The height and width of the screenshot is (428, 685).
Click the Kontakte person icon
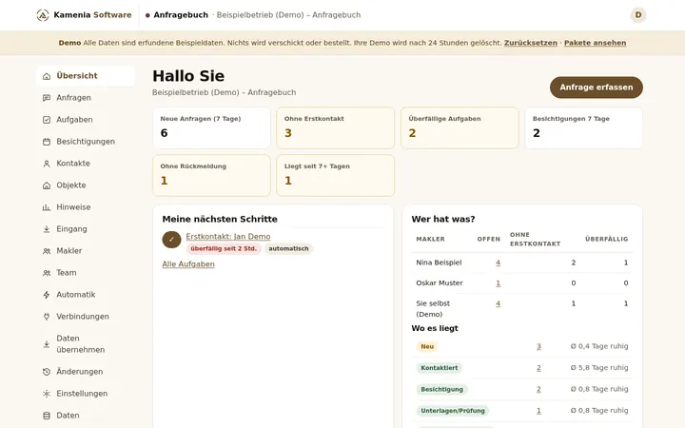click(47, 164)
